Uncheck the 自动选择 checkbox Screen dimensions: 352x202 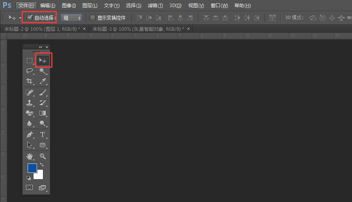click(x=30, y=18)
